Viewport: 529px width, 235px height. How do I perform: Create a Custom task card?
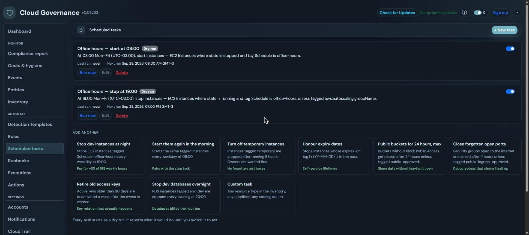(x=259, y=196)
